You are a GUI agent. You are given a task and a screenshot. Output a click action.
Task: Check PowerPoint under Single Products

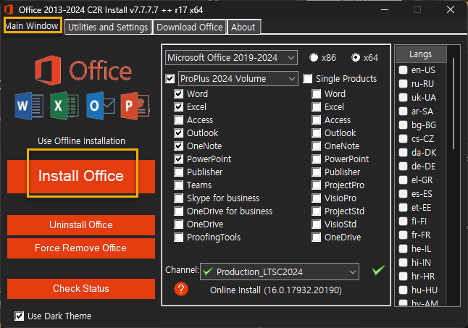tap(316, 159)
